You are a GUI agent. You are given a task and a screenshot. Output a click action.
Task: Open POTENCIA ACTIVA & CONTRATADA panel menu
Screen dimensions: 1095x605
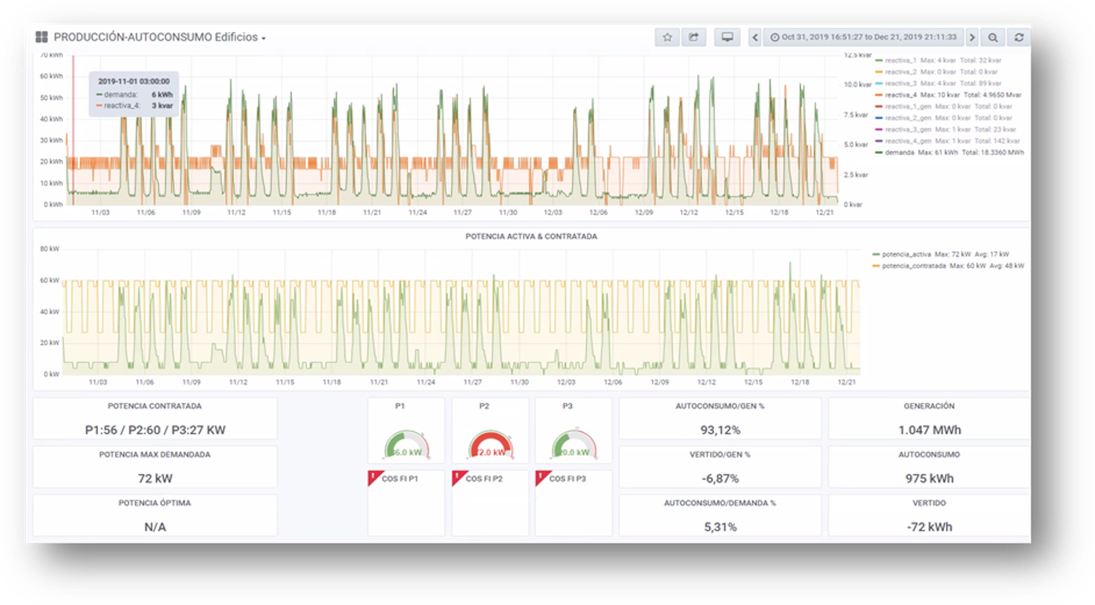(531, 236)
